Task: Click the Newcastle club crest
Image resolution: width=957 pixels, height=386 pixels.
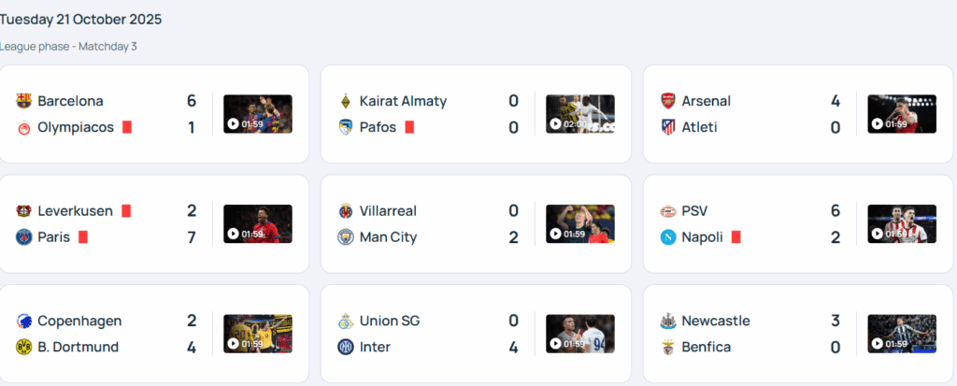Action: point(667,322)
